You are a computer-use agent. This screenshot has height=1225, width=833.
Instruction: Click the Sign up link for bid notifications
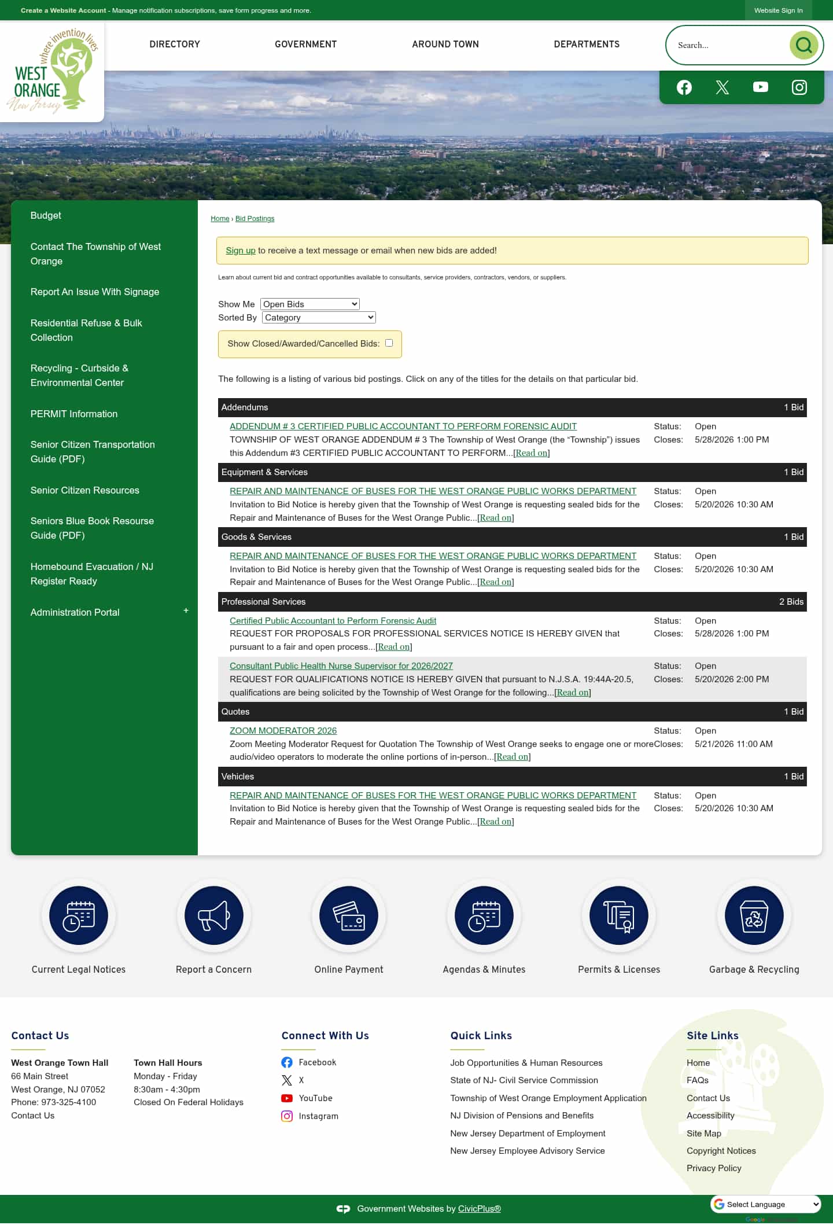(241, 251)
